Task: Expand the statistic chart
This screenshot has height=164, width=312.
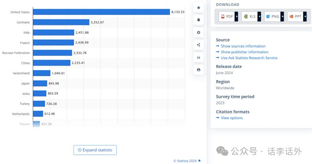Action: click(95, 150)
